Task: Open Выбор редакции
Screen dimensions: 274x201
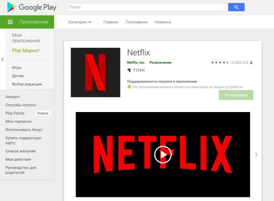Action: click(x=27, y=84)
